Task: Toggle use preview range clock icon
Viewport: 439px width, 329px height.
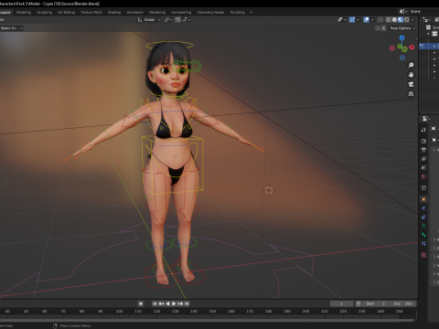Action: click(359, 303)
